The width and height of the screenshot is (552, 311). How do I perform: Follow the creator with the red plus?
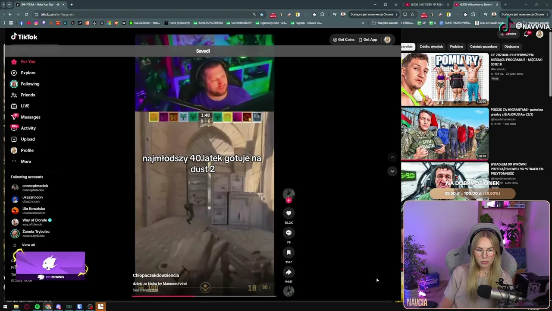click(289, 200)
